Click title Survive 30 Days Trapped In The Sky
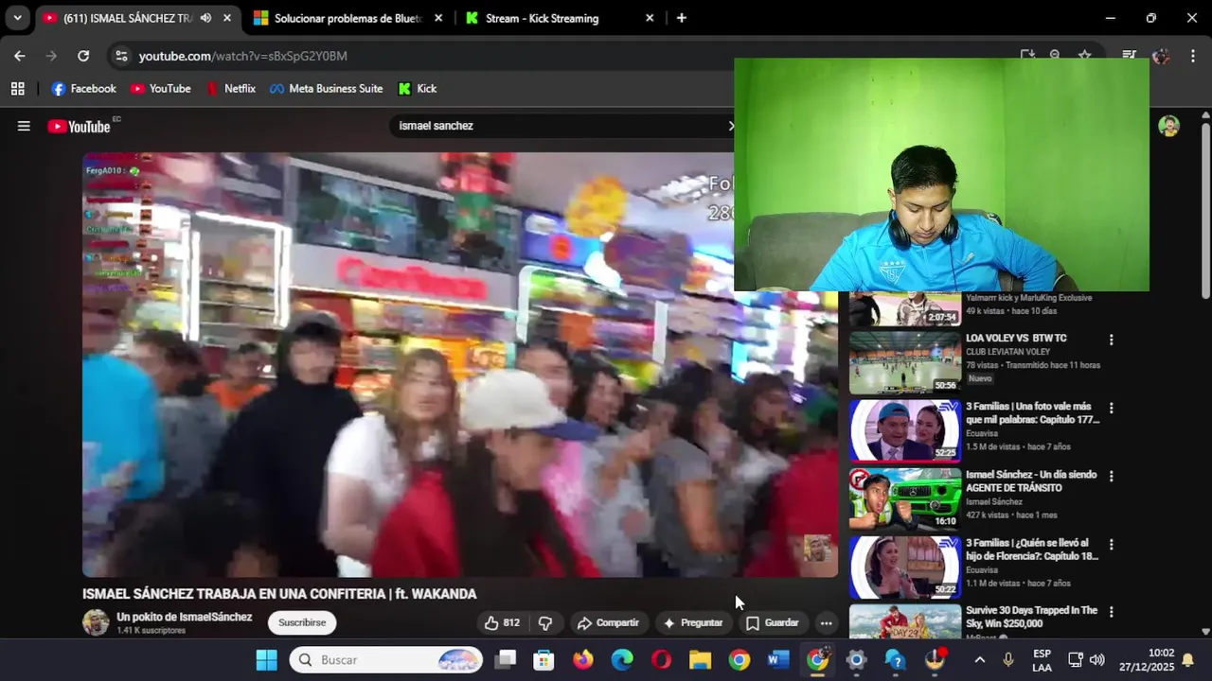Screen dimensions: 1212x681 point(1032,617)
